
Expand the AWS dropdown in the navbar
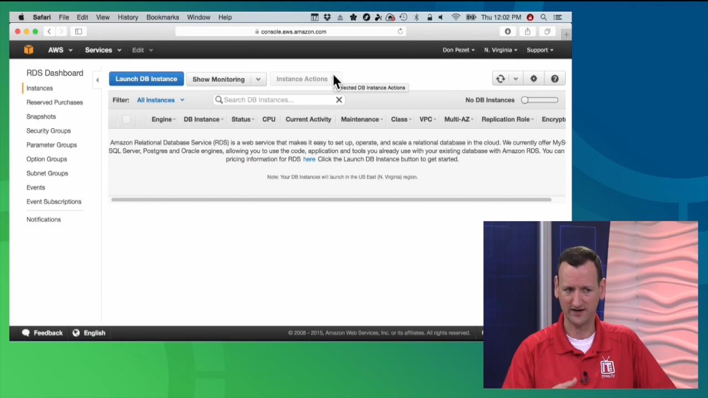pyautogui.click(x=60, y=50)
